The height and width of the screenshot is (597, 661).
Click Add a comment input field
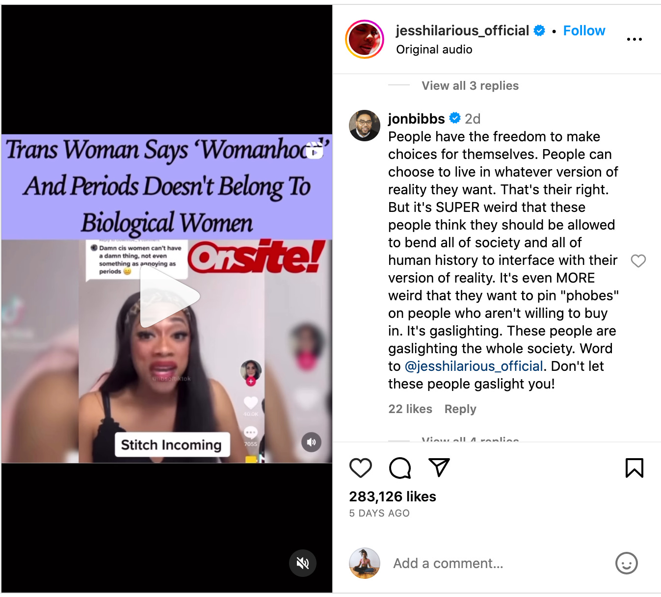pos(496,563)
